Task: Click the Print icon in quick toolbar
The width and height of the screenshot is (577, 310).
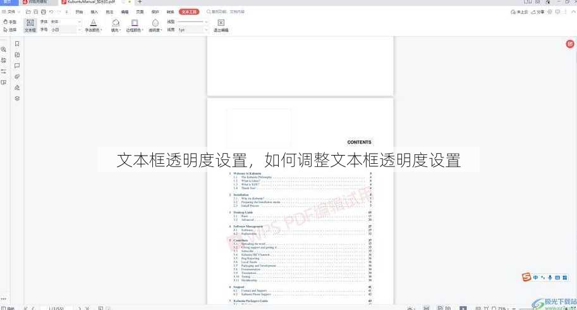Action: (44, 12)
